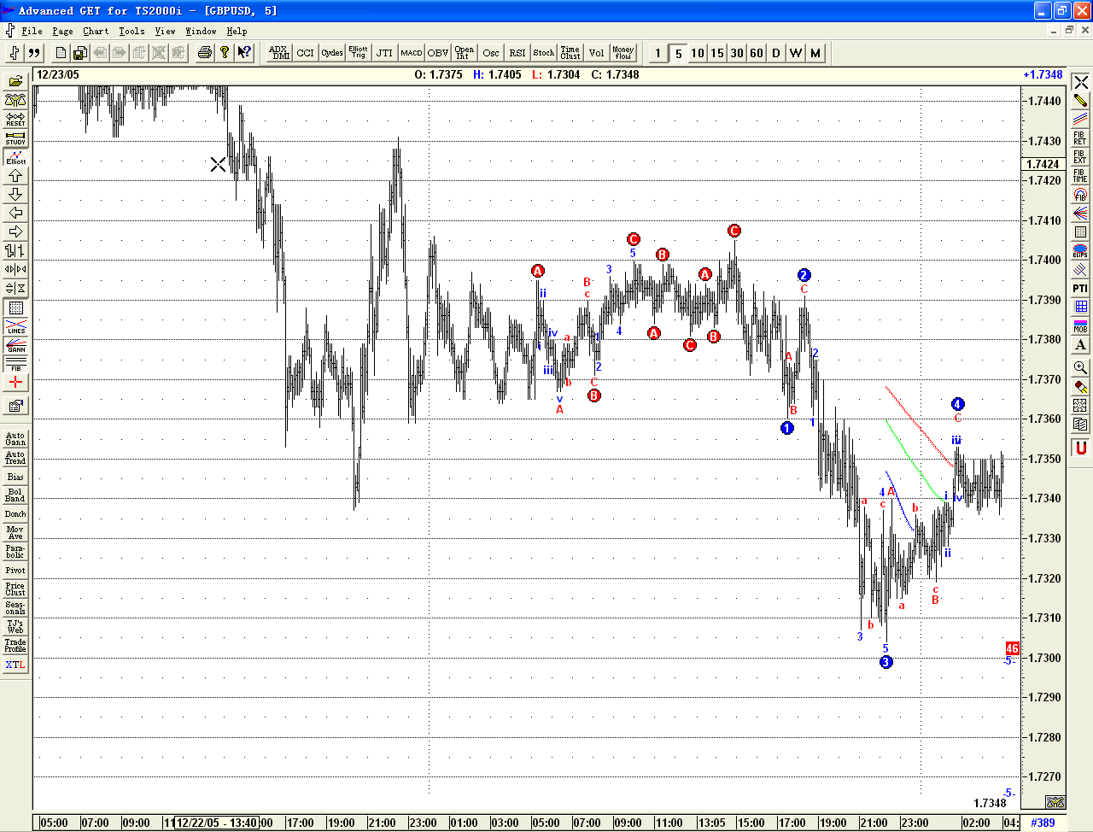Open the PTI tool
This screenshot has width=1093, height=832.
1080,289
